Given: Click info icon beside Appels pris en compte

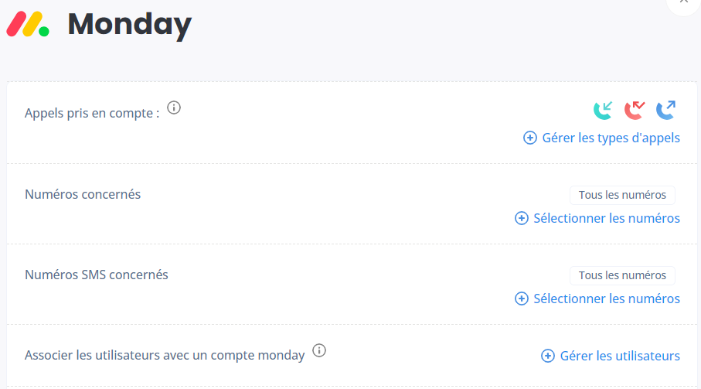Looking at the screenshot, I should tap(174, 107).
